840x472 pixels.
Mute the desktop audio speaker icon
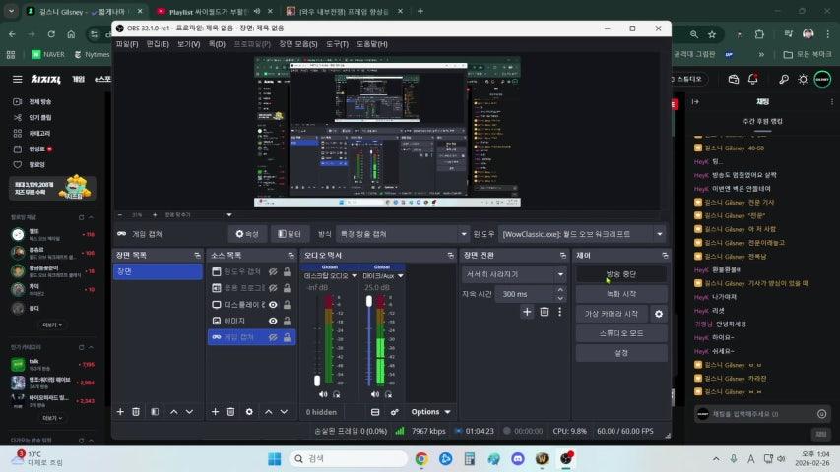[321, 394]
